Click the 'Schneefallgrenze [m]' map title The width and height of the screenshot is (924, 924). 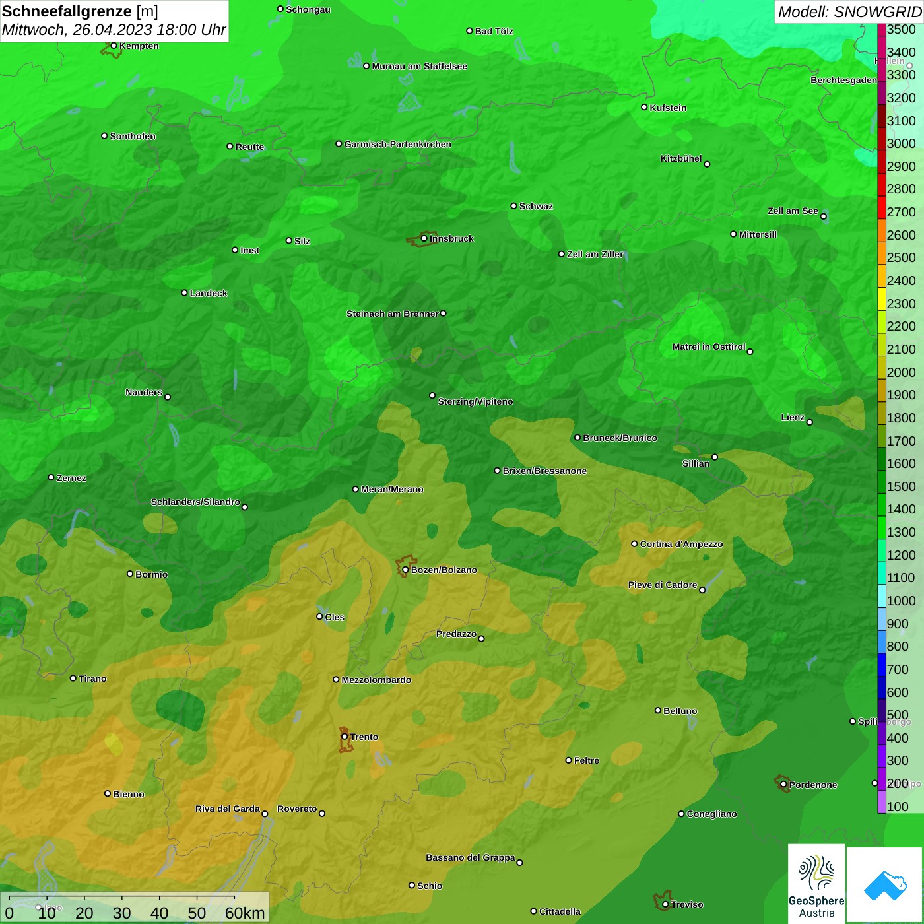pyautogui.click(x=80, y=11)
